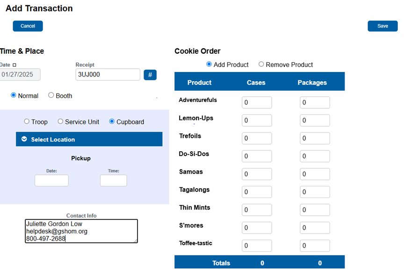Select the Troop radio button
Image resolution: width=404 pixels, height=277 pixels.
tap(27, 121)
